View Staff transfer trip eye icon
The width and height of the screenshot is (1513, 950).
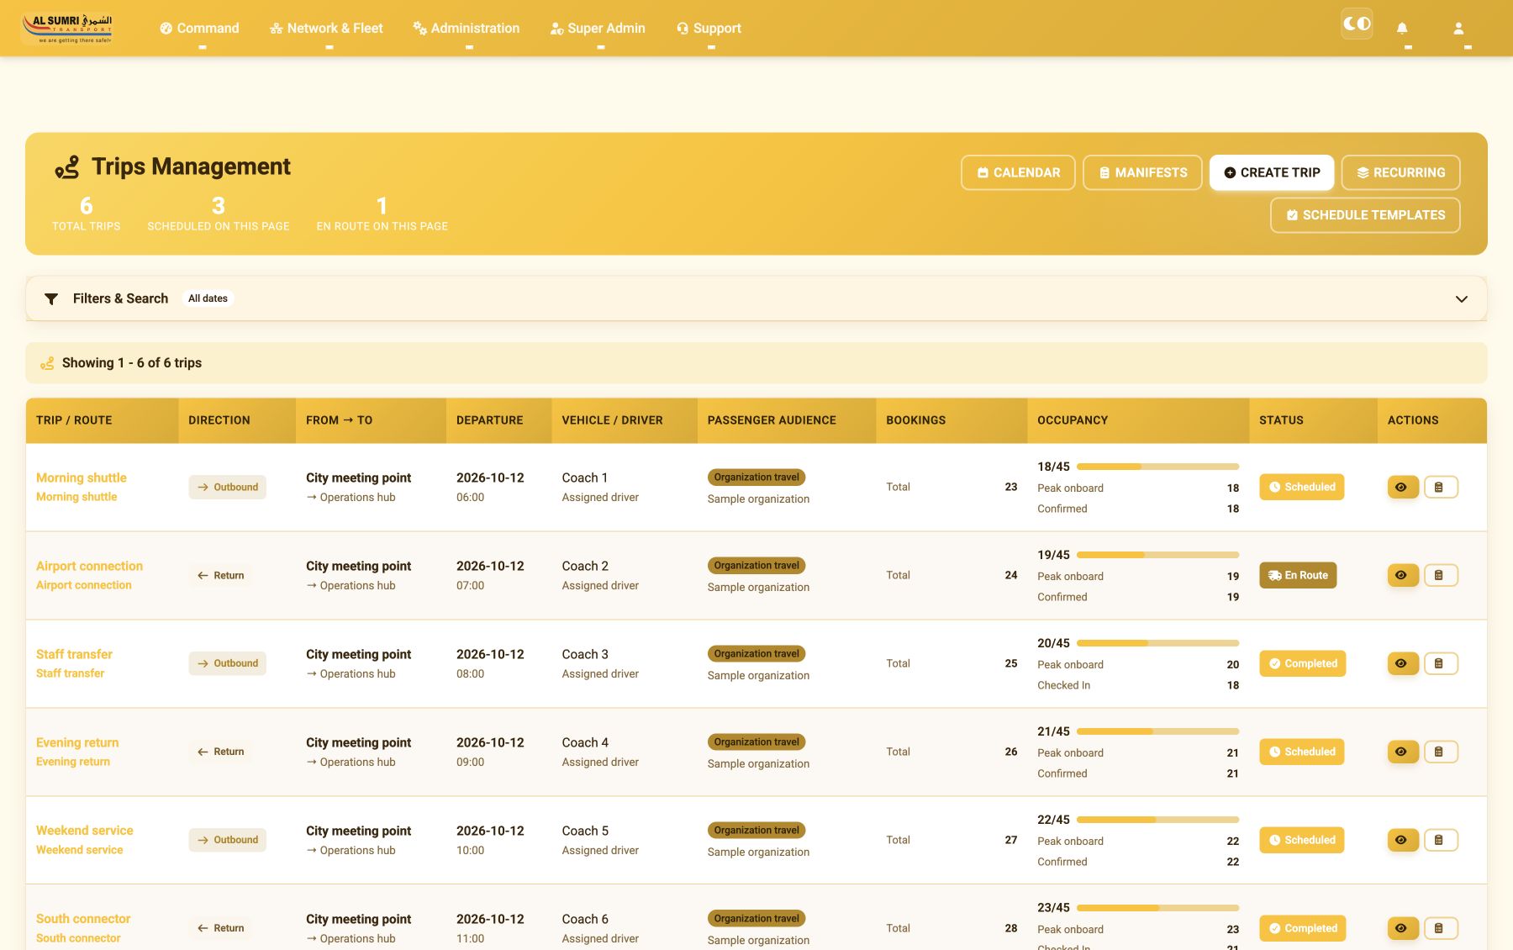pos(1403,663)
